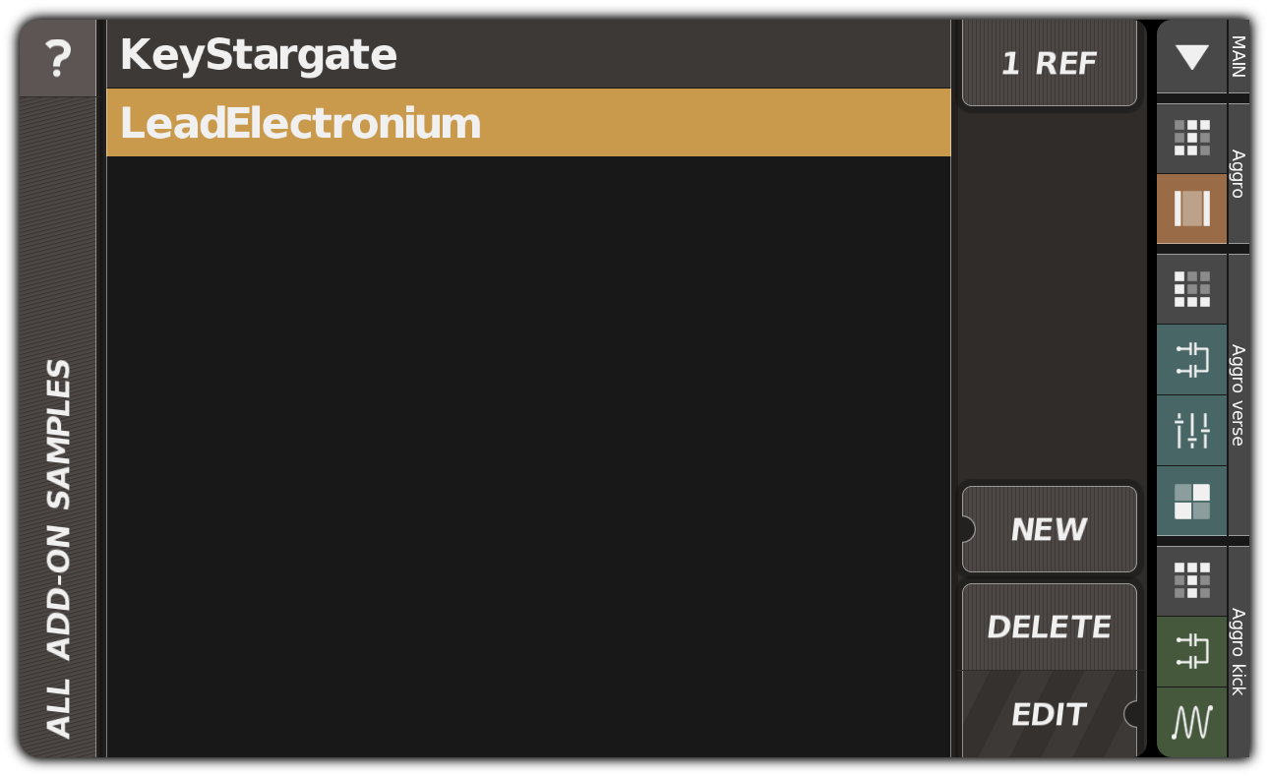This screenshot has height=777, width=1269.
Task: Open the patching icon on the Aggro verse track
Action: pyautogui.click(x=1191, y=360)
